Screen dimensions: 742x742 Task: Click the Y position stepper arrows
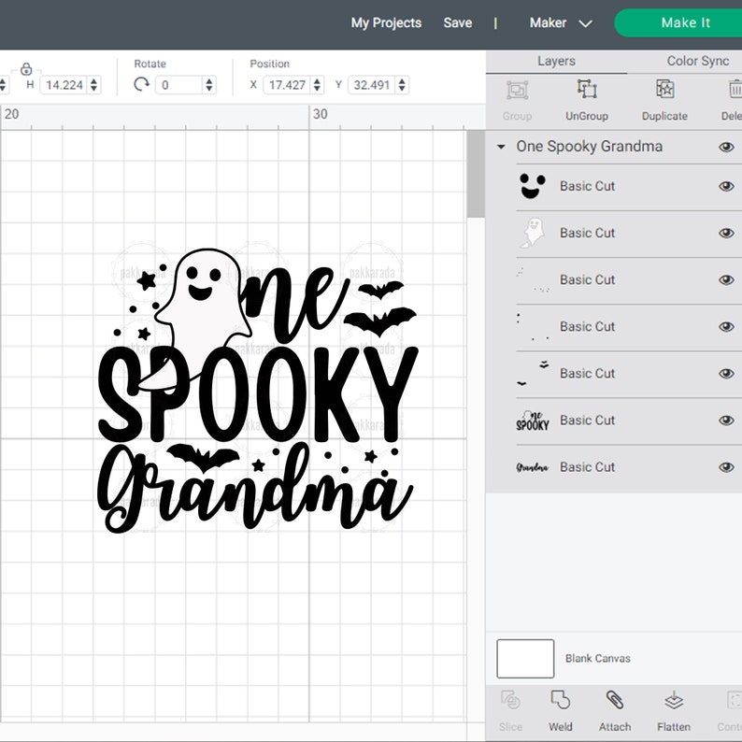click(402, 85)
